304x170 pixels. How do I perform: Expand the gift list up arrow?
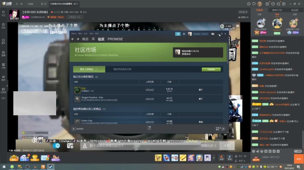pyautogui.click(x=214, y=158)
